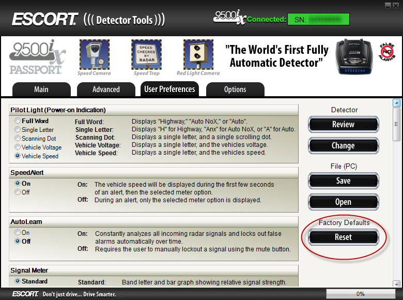Click the 9500ix connected device logo
The image size is (403, 300).
[229, 17]
